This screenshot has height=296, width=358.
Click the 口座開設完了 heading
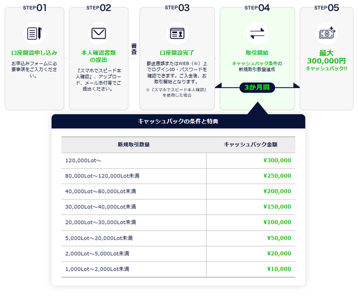click(177, 53)
